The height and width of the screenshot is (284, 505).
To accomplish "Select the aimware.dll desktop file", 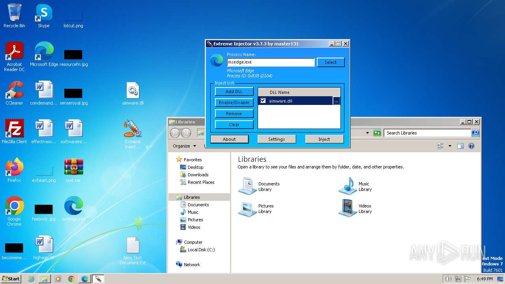I will [133, 93].
